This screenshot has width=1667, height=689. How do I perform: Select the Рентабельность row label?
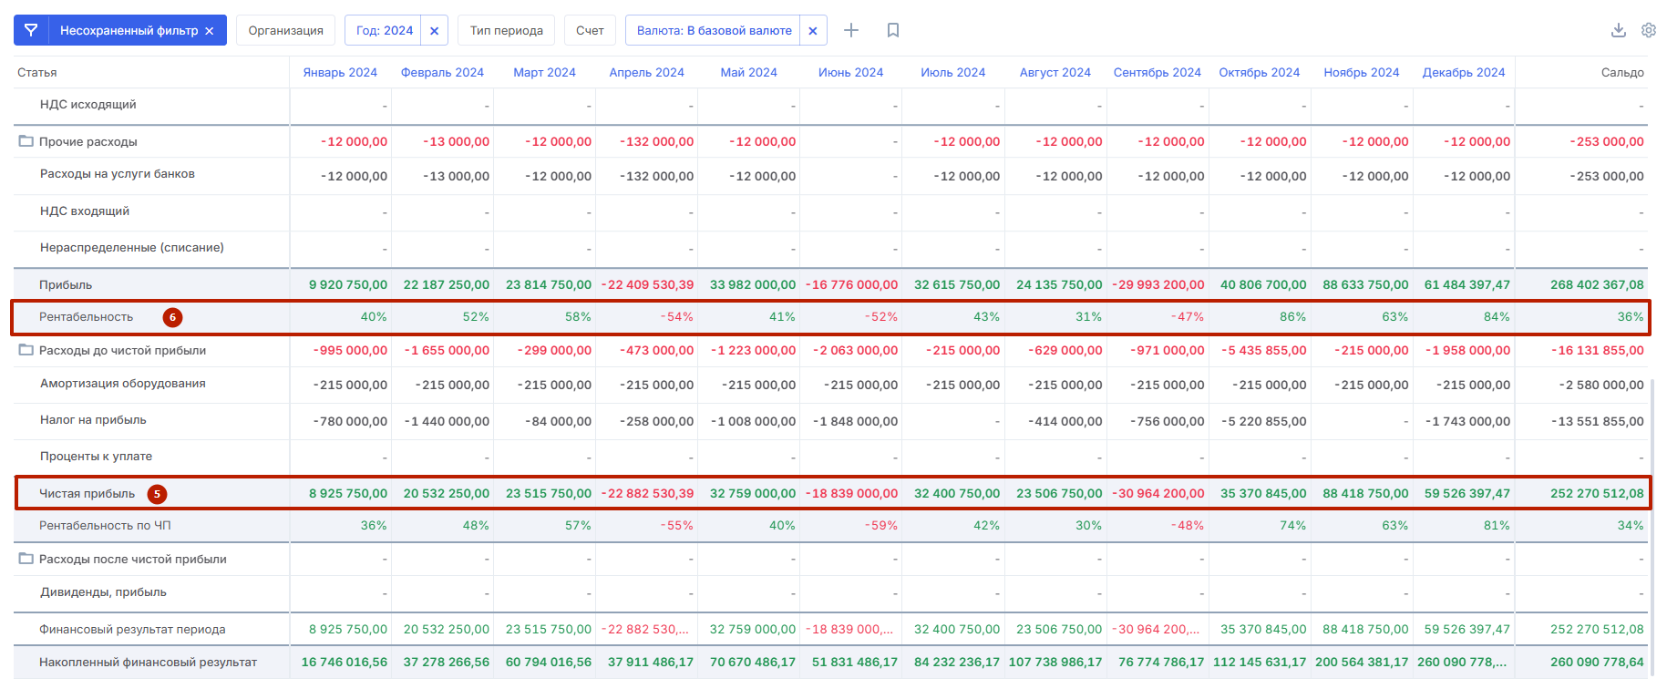pos(86,317)
